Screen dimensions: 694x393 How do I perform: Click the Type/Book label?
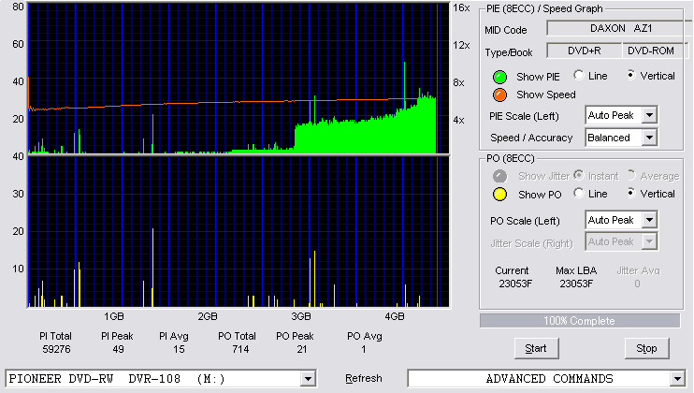509,52
